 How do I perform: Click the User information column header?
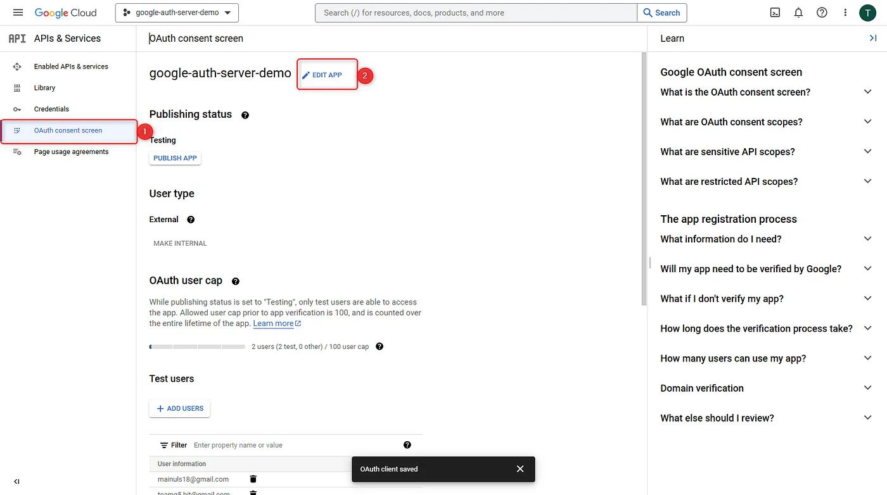(182, 464)
